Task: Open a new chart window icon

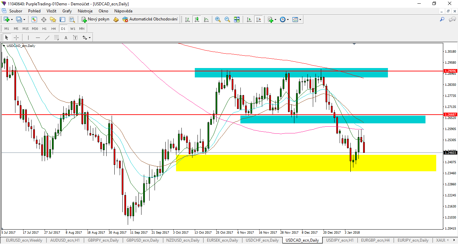Action: 6,19
